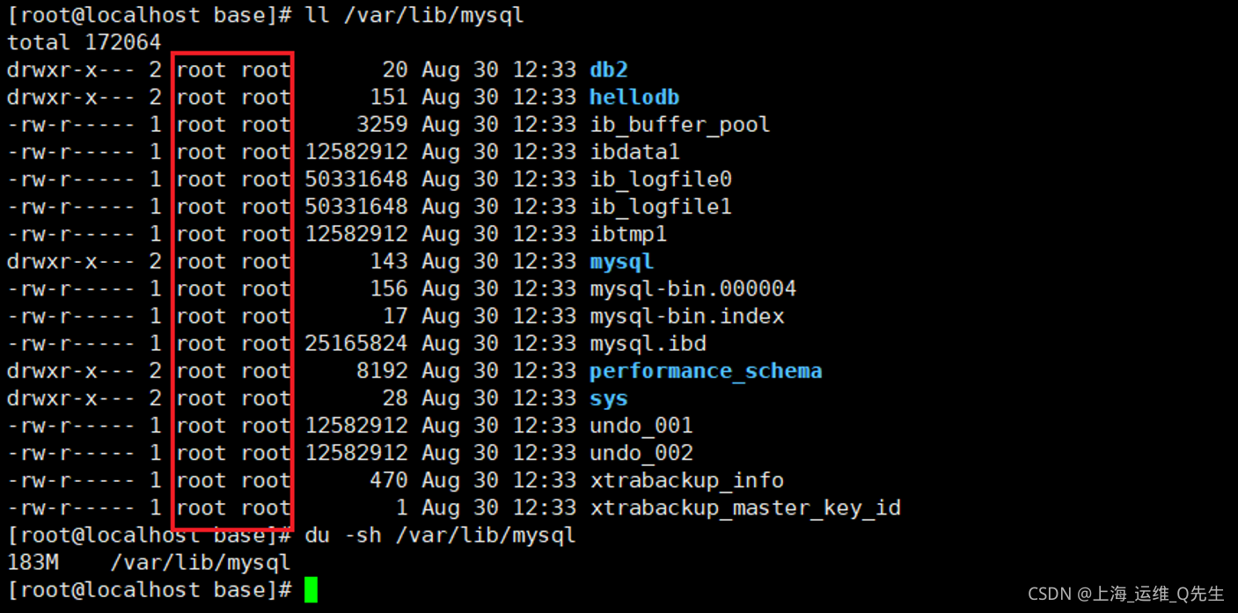The height and width of the screenshot is (613, 1238).
Task: Click the green terminal cursor block
Action: coord(311,590)
